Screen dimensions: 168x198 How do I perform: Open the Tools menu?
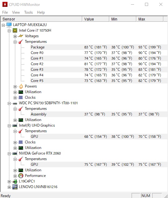click(29, 12)
